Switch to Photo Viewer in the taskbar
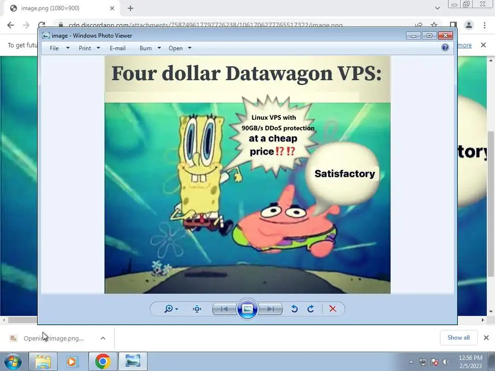Image resolution: width=495 pixels, height=371 pixels. tap(133, 361)
